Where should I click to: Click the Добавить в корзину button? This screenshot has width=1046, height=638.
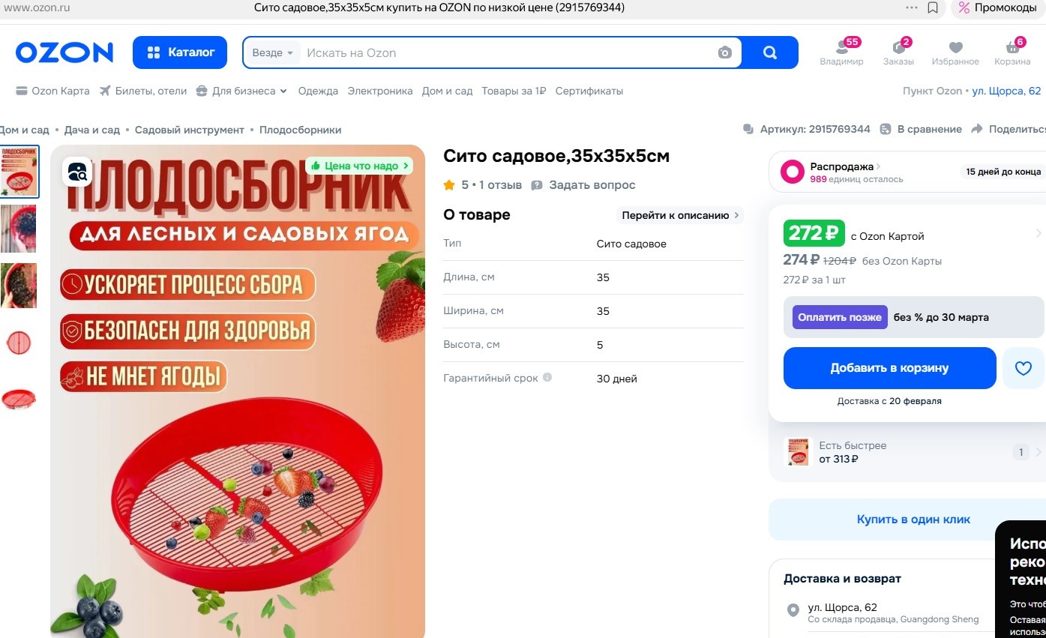tap(889, 368)
